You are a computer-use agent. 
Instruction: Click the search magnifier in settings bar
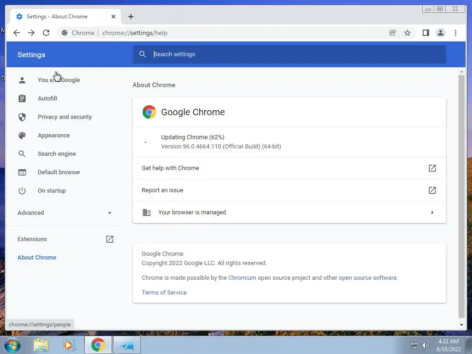coord(143,54)
